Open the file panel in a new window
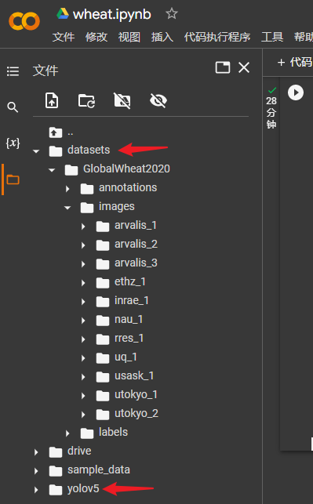Viewport: 313px width, 504px height. pos(223,67)
